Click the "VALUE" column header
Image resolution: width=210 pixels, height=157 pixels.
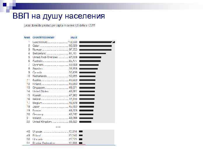click(74, 38)
